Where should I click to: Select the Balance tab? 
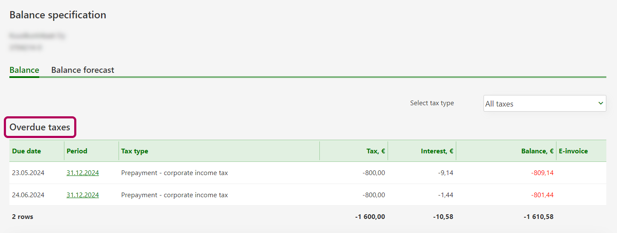click(24, 70)
